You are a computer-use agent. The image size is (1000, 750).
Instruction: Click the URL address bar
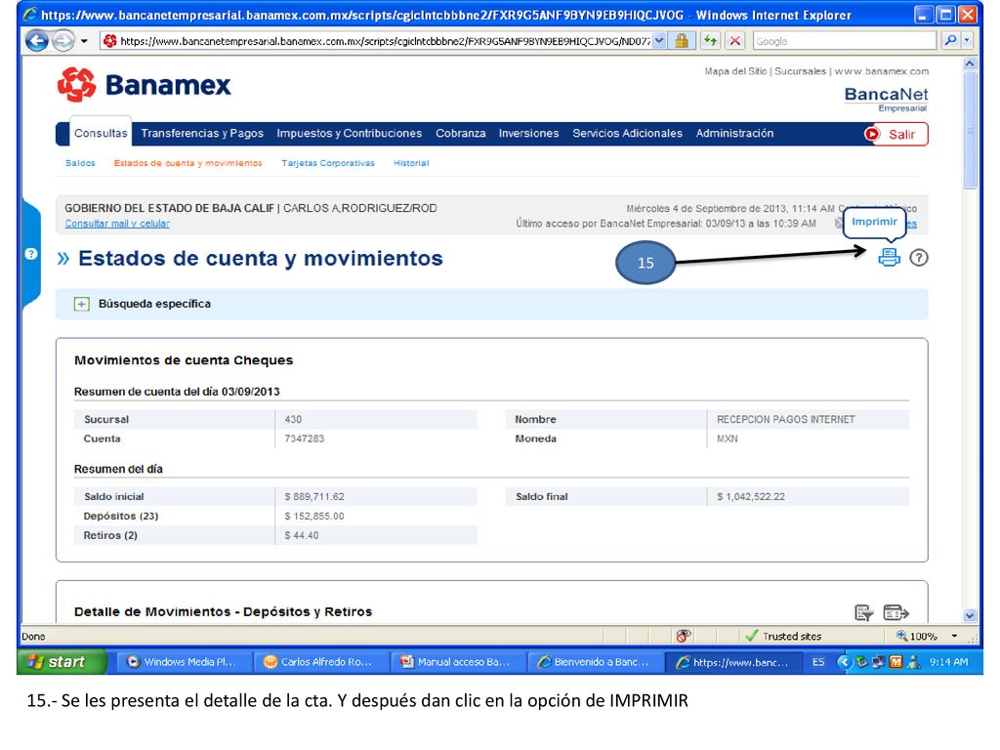tap(376, 41)
